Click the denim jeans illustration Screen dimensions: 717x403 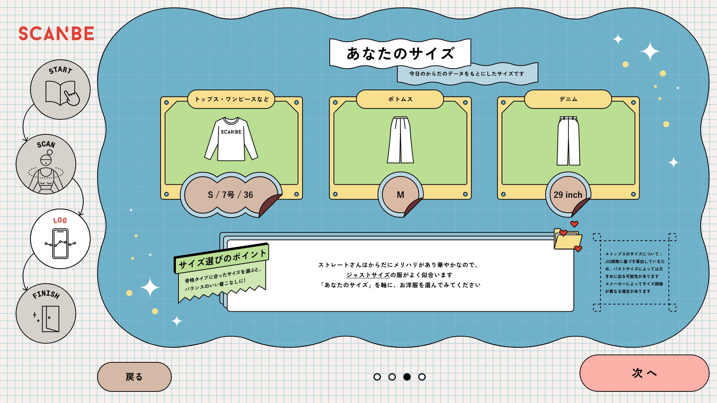coord(568,141)
